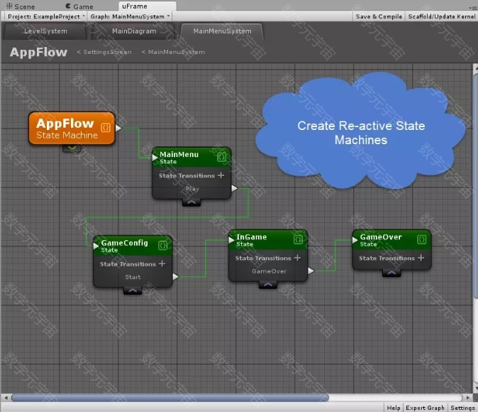Click the code icon on MainMenu state
The height and width of the screenshot is (412, 478).
coord(221,157)
